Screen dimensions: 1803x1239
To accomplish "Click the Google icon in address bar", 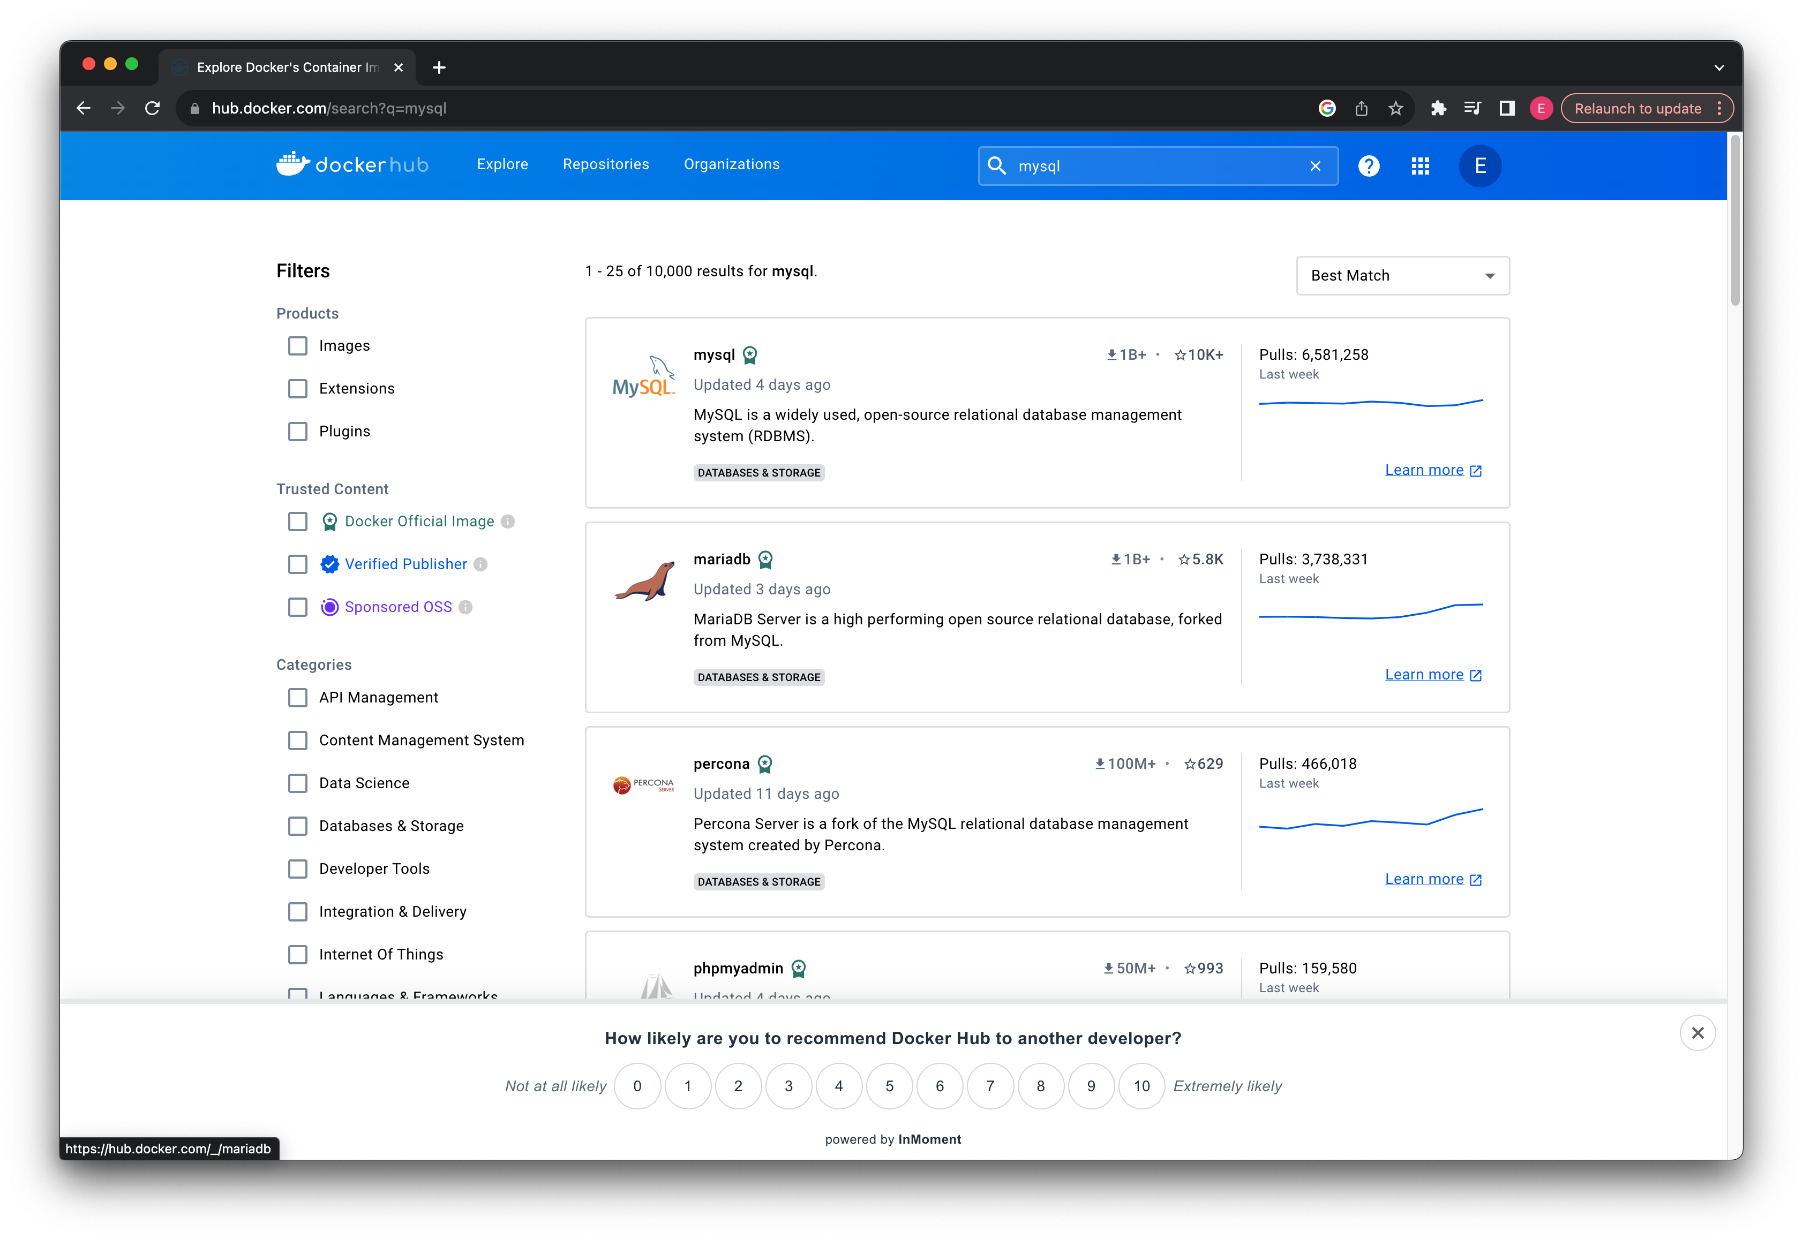I will tap(1326, 108).
